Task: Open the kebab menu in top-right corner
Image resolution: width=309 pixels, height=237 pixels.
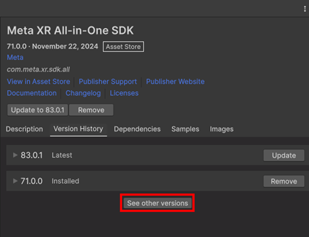Action: coord(304,9)
